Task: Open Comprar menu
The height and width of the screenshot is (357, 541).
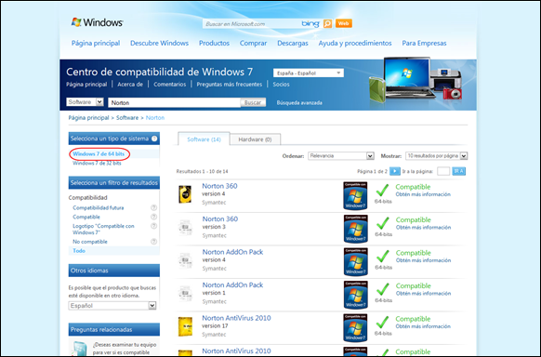Action: click(x=253, y=43)
